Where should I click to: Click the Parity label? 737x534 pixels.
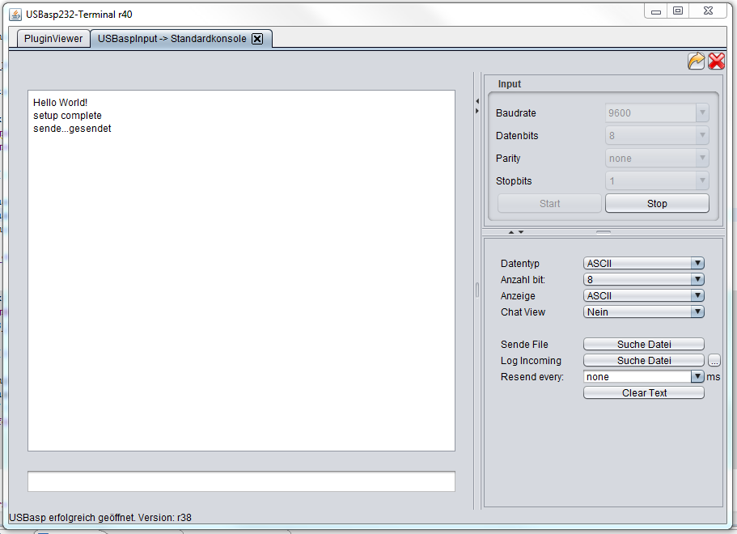(x=508, y=159)
